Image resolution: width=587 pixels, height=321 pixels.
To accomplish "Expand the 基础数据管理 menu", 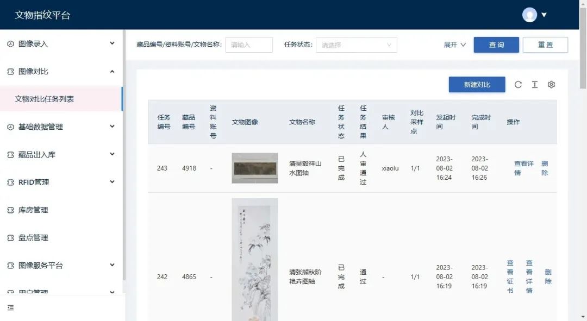I will (112, 127).
